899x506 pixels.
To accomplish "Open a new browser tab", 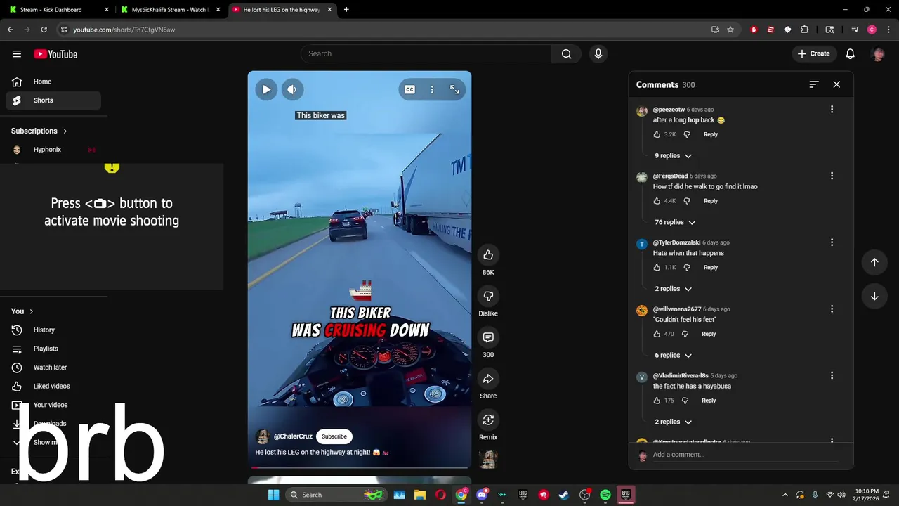I will [x=346, y=10].
